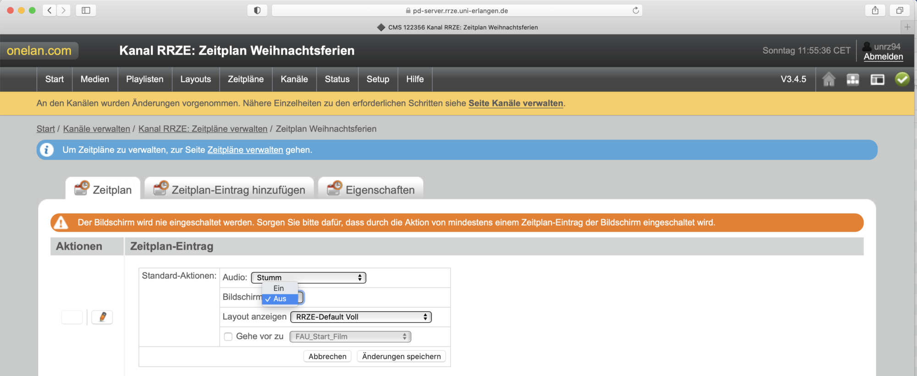Click the home icon in navigation bar
Image resolution: width=917 pixels, height=376 pixels.
(829, 79)
